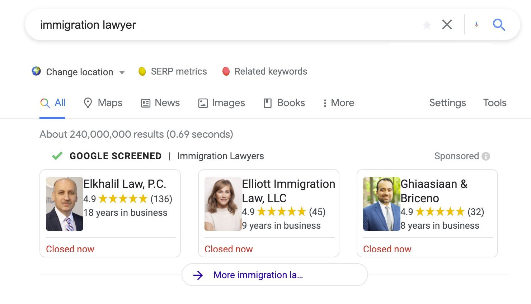Click inside the search input field

pyautogui.click(x=179, y=24)
